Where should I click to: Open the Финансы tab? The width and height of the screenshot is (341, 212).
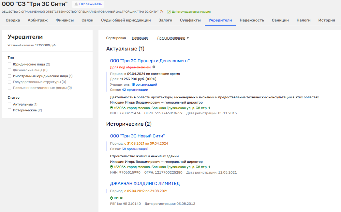(x=65, y=20)
